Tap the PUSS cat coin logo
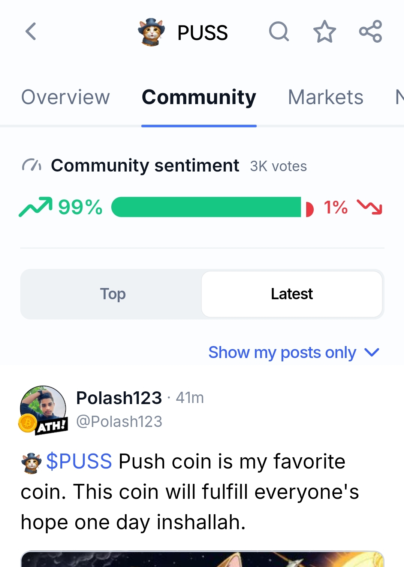The height and width of the screenshot is (567, 404). (151, 32)
